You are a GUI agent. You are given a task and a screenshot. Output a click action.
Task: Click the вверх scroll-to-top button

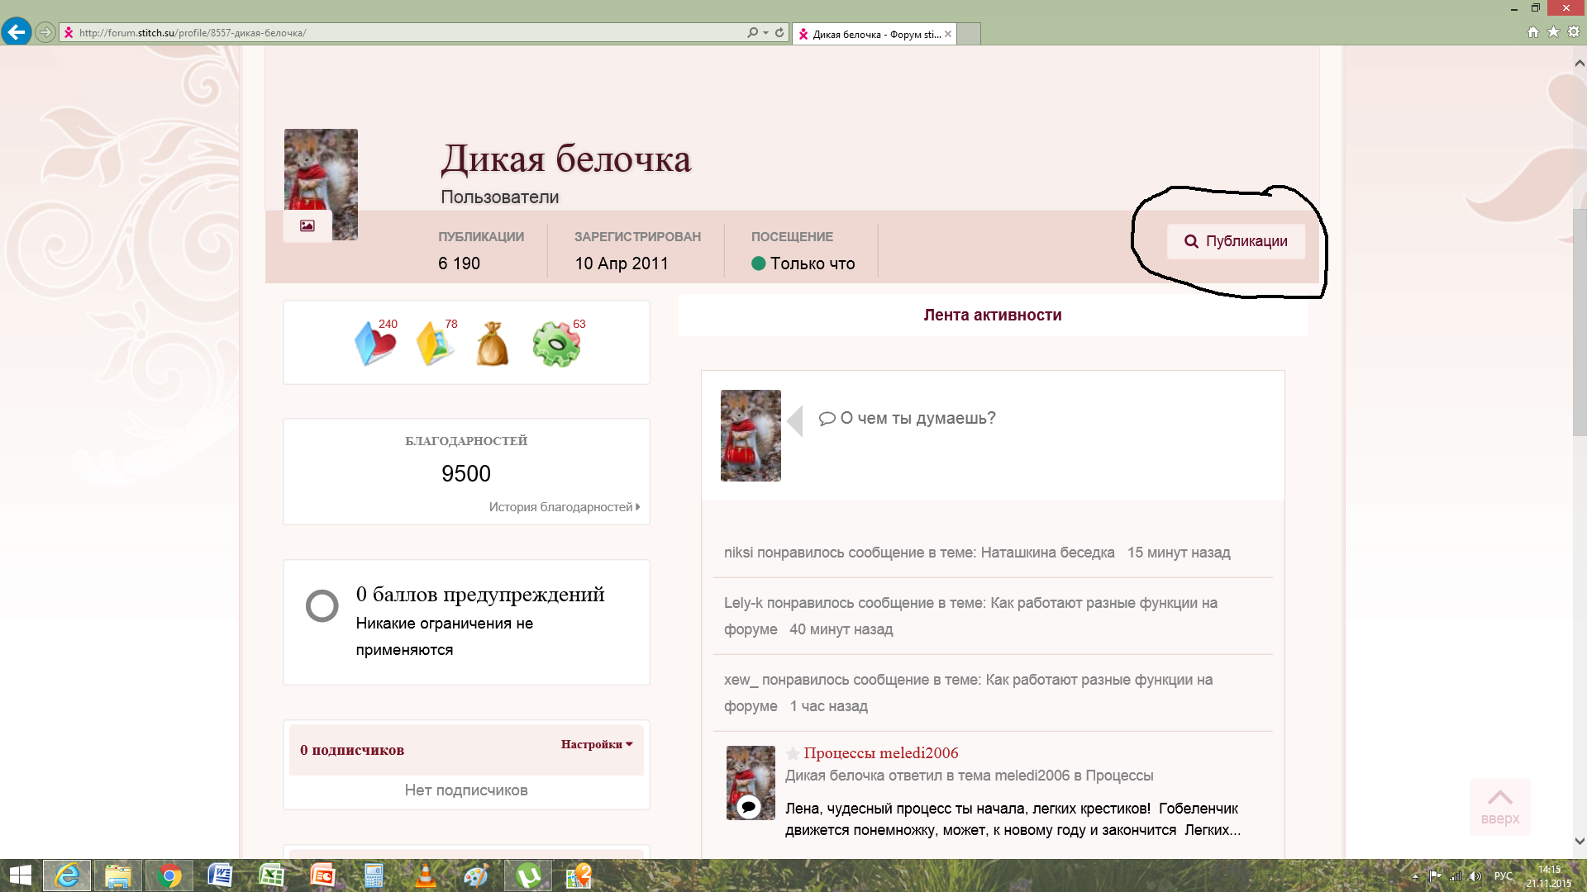point(1499,806)
